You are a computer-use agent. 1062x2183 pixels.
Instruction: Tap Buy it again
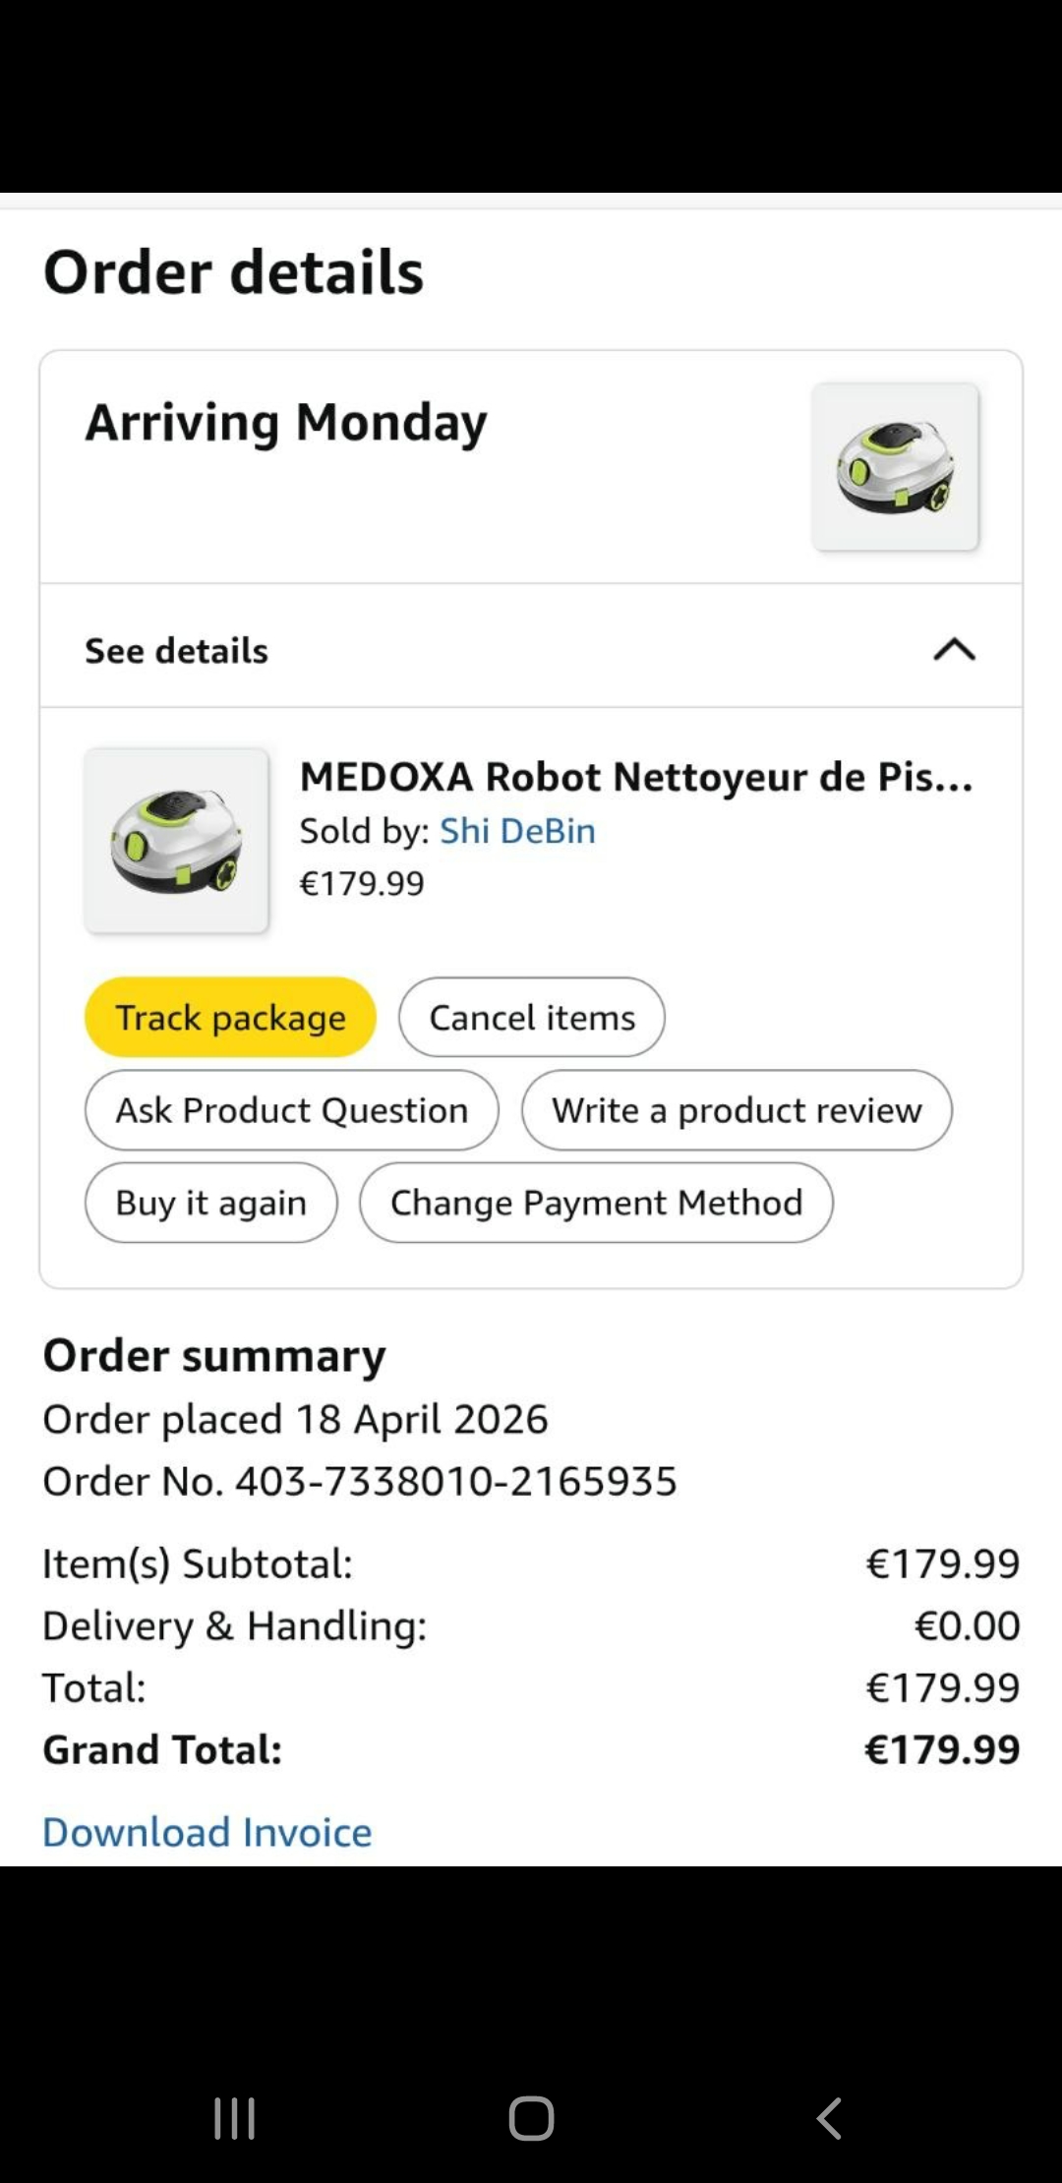pyautogui.click(x=211, y=1203)
